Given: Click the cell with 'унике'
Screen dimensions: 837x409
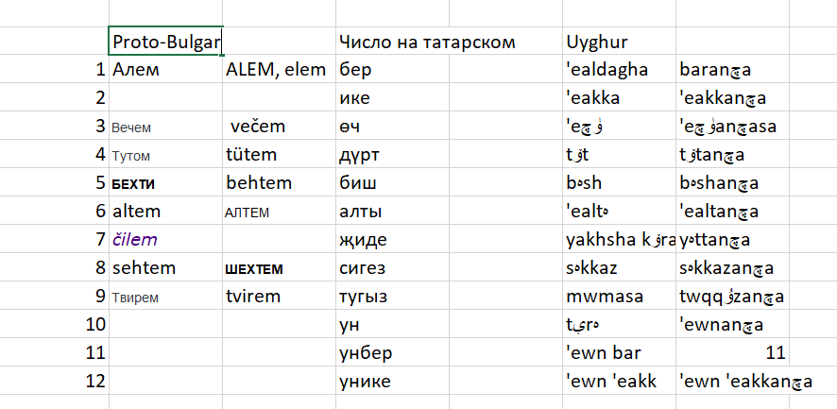Looking at the screenshot, I should (392, 380).
